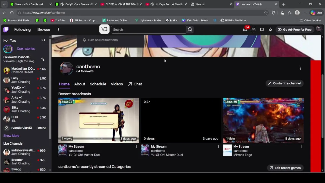Collapse the For You sidebar

pyautogui.click(x=43, y=40)
